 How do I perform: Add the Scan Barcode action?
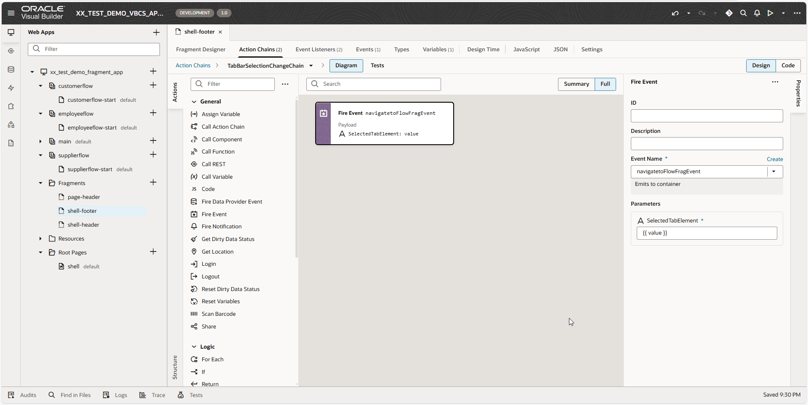(x=218, y=314)
